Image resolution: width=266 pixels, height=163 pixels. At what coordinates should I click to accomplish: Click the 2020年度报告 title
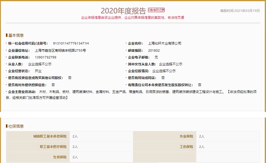point(123,11)
